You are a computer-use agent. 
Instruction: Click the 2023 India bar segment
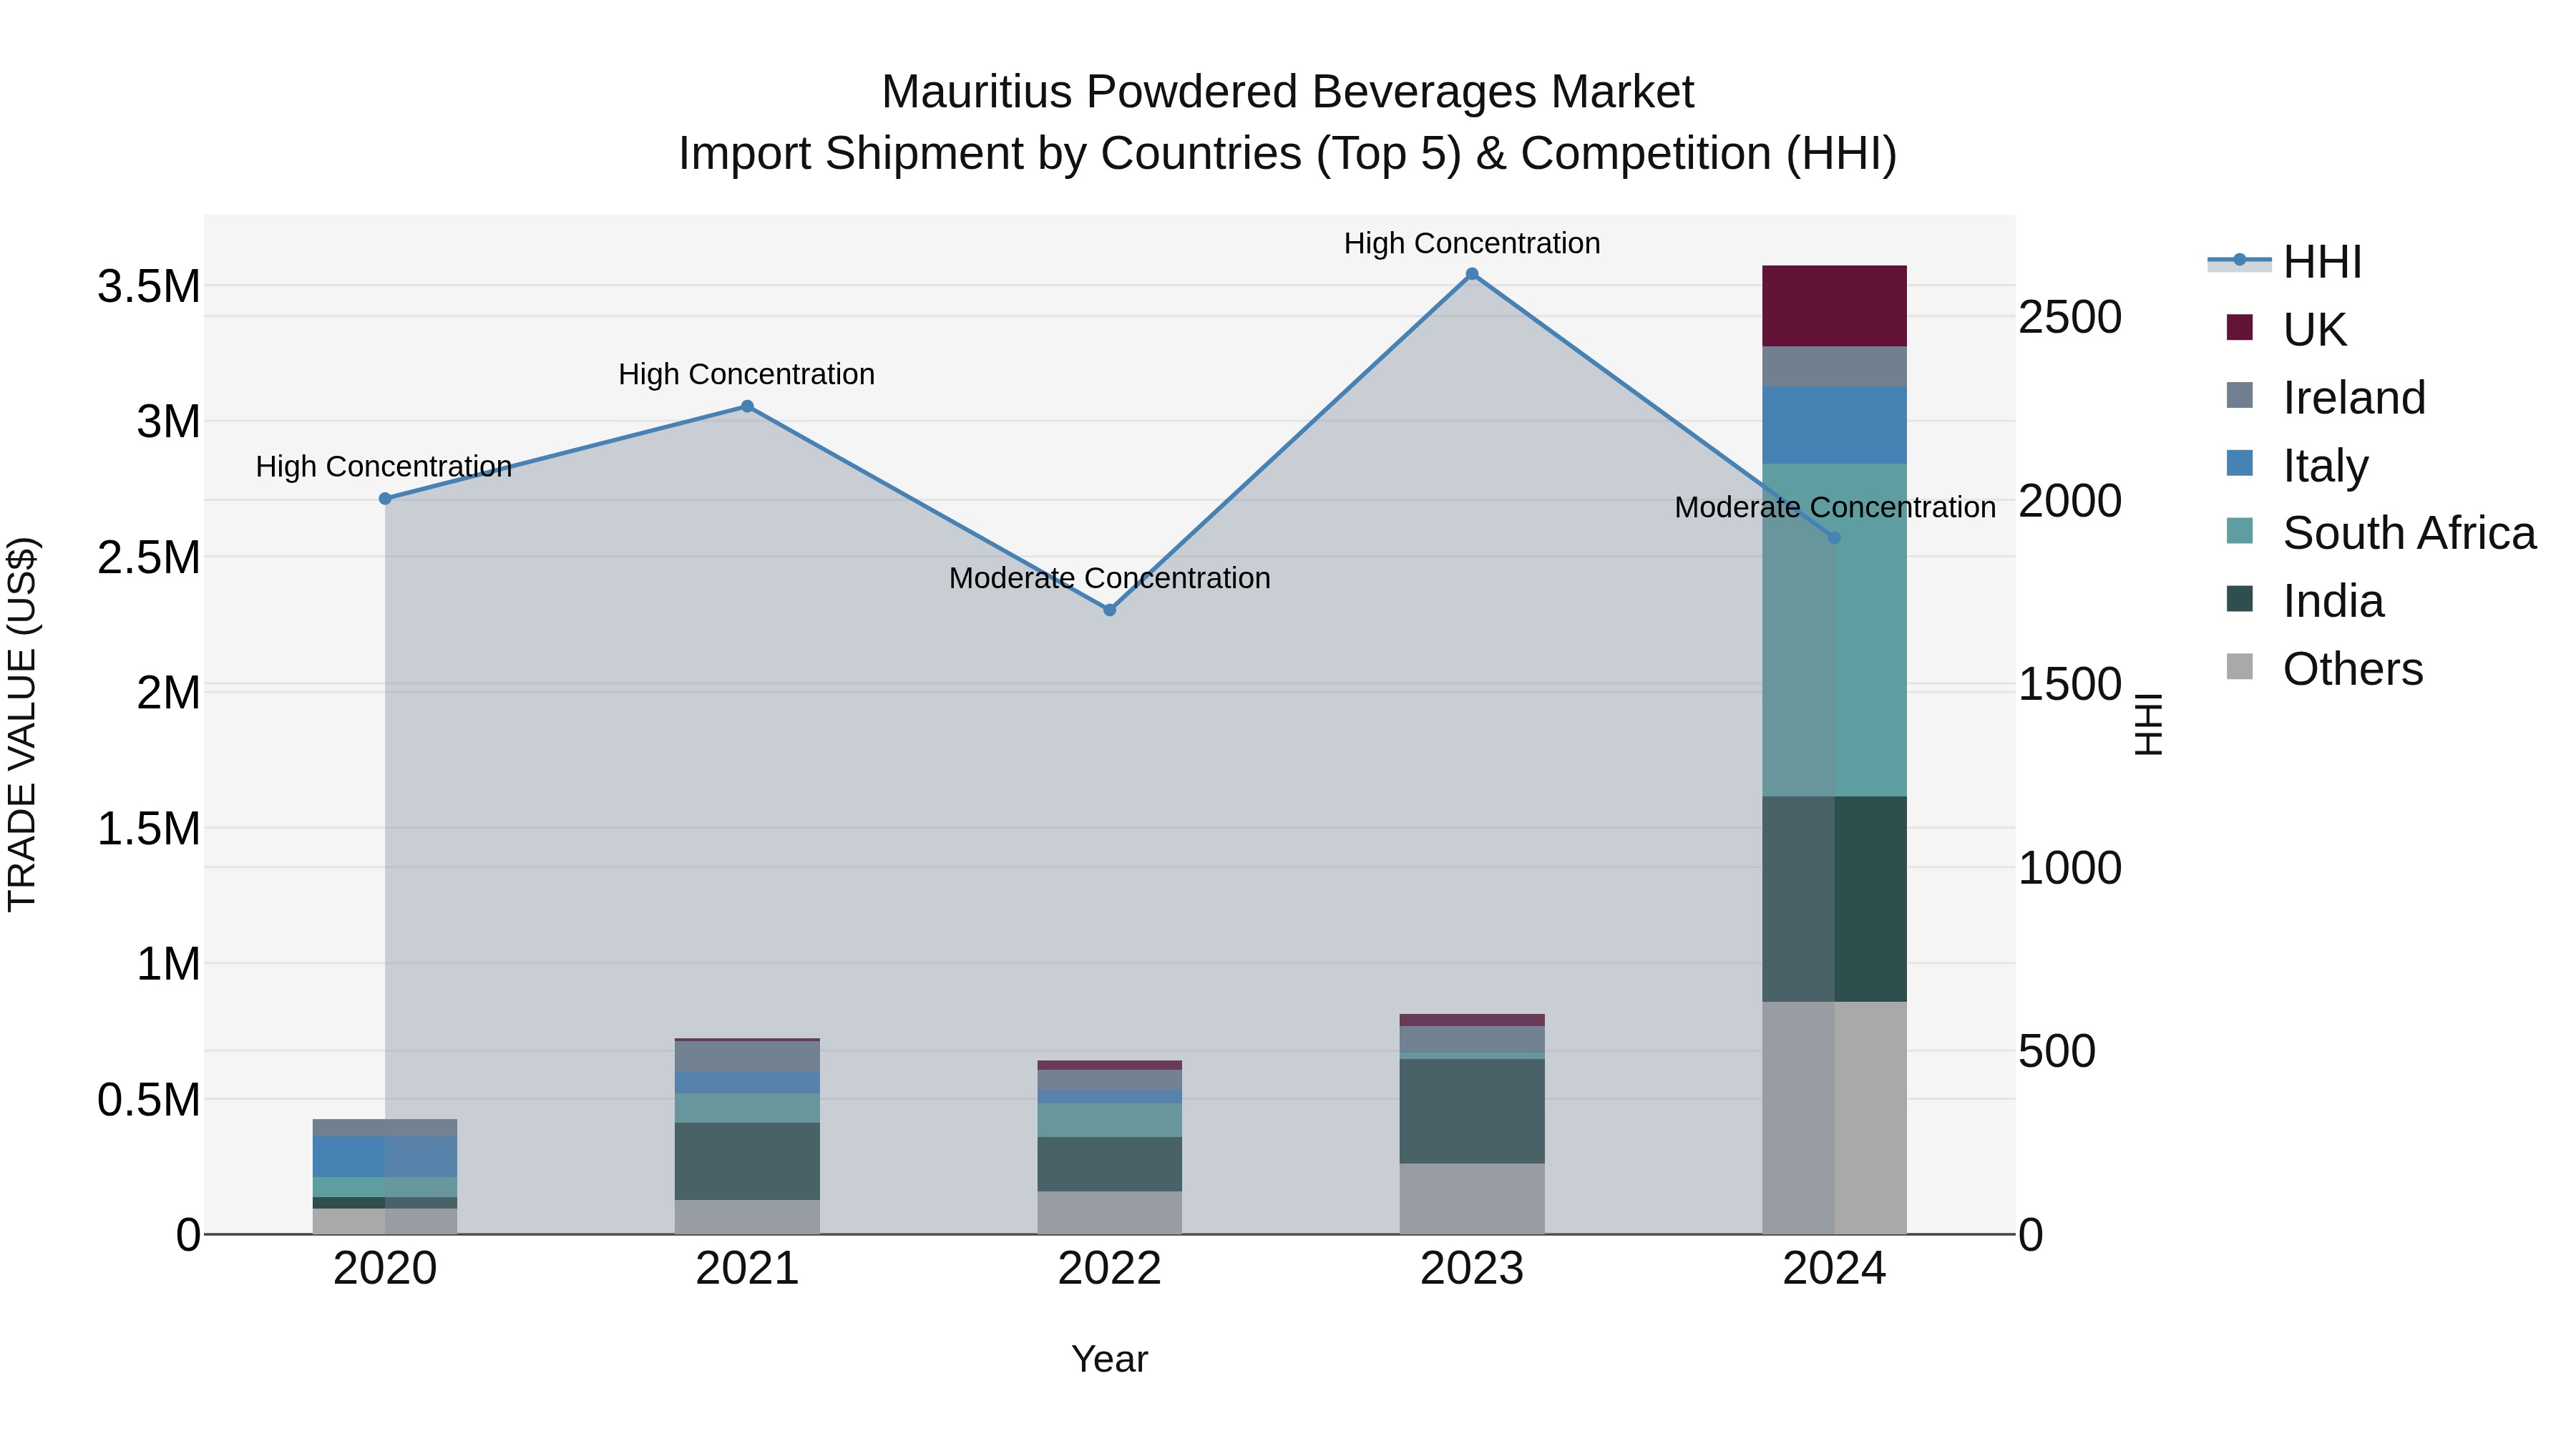point(1472,1111)
